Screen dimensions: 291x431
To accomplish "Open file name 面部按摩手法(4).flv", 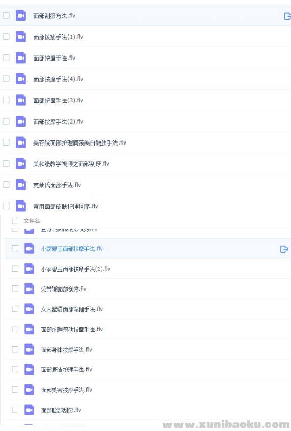I will click(59, 79).
